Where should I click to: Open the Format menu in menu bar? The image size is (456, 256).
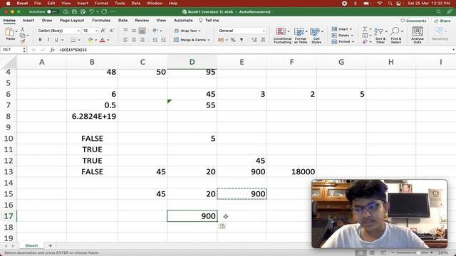(x=101, y=3)
